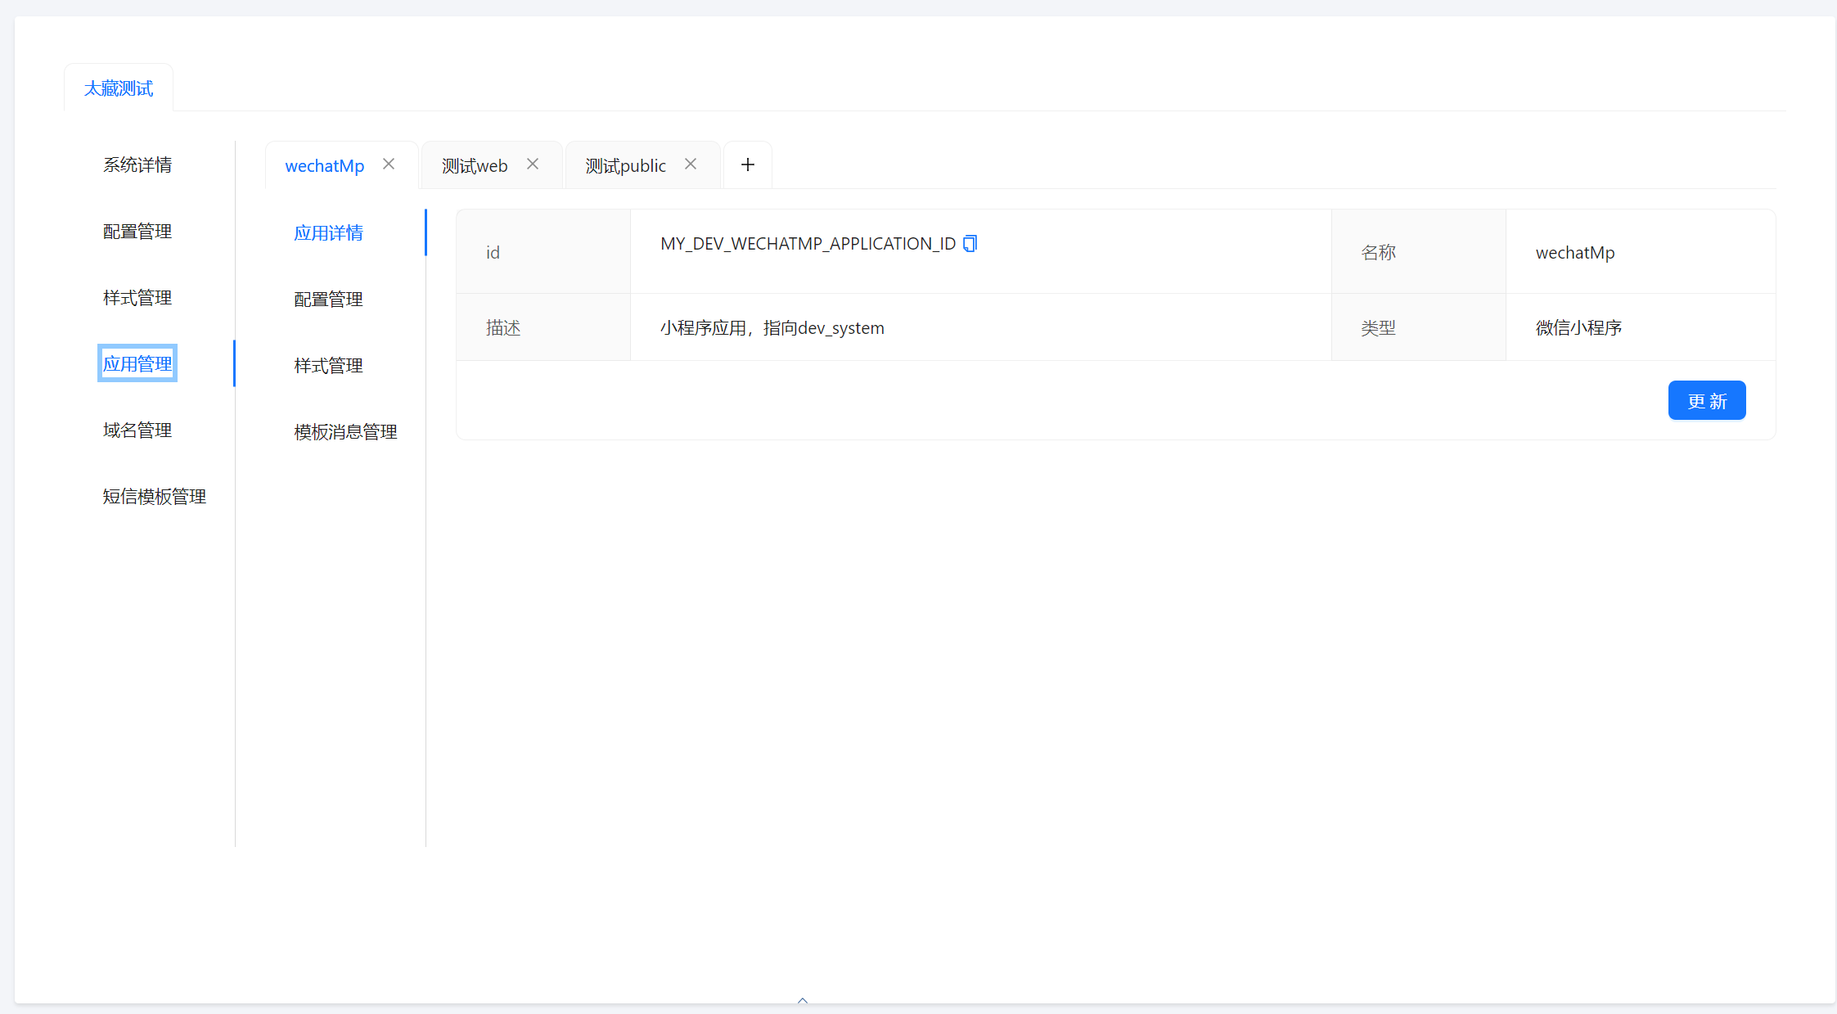The image size is (1837, 1014).
Task: Click the MY_DEV_WECHATMP_APPLICATION_ID text
Action: 808,244
